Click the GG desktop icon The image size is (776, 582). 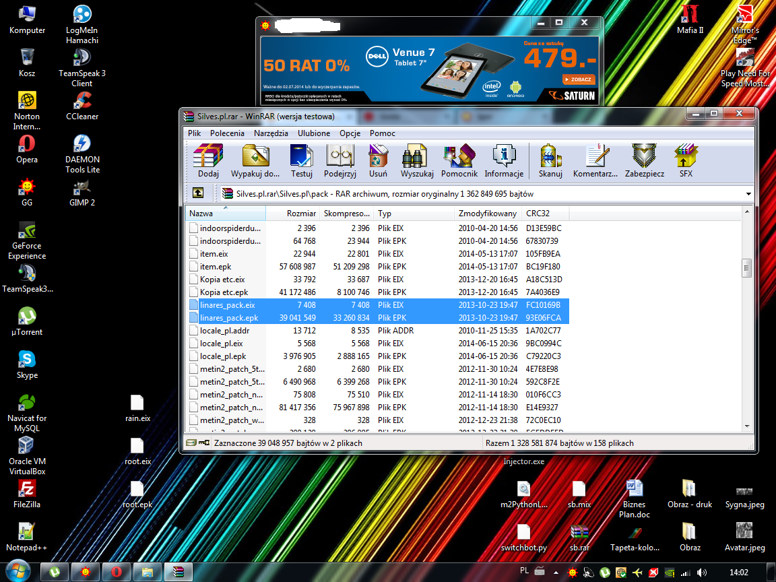(27, 192)
